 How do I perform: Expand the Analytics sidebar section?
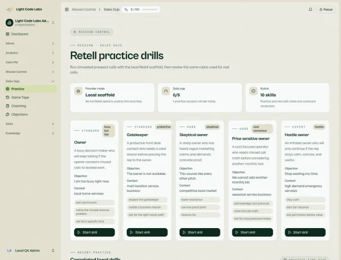point(30,53)
